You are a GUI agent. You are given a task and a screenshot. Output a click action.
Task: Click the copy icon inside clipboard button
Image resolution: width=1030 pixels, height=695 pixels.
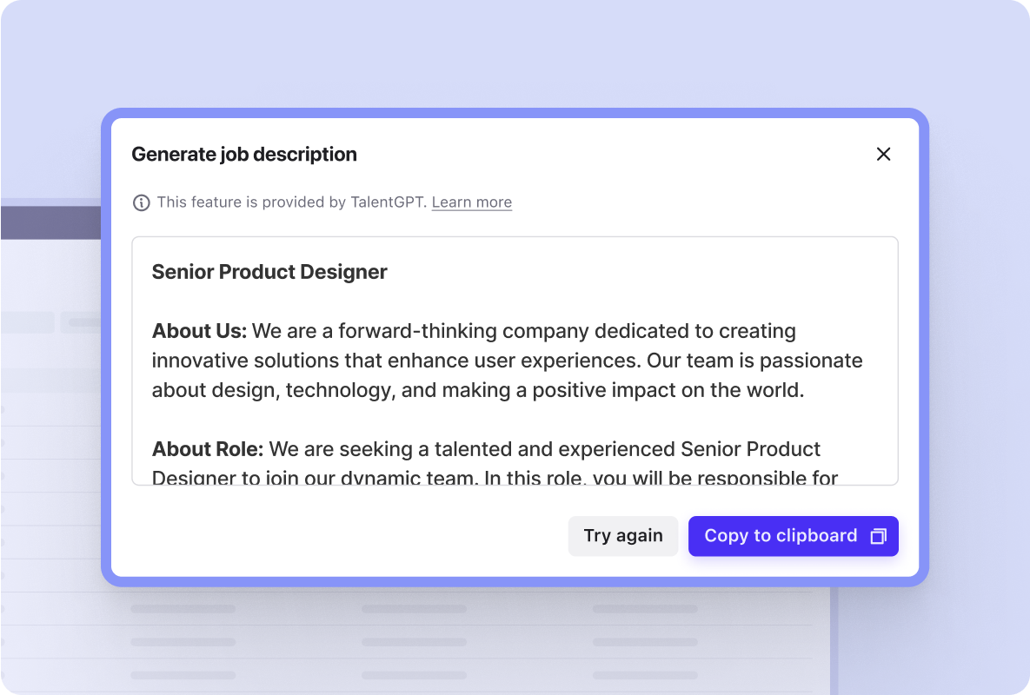[x=878, y=536]
